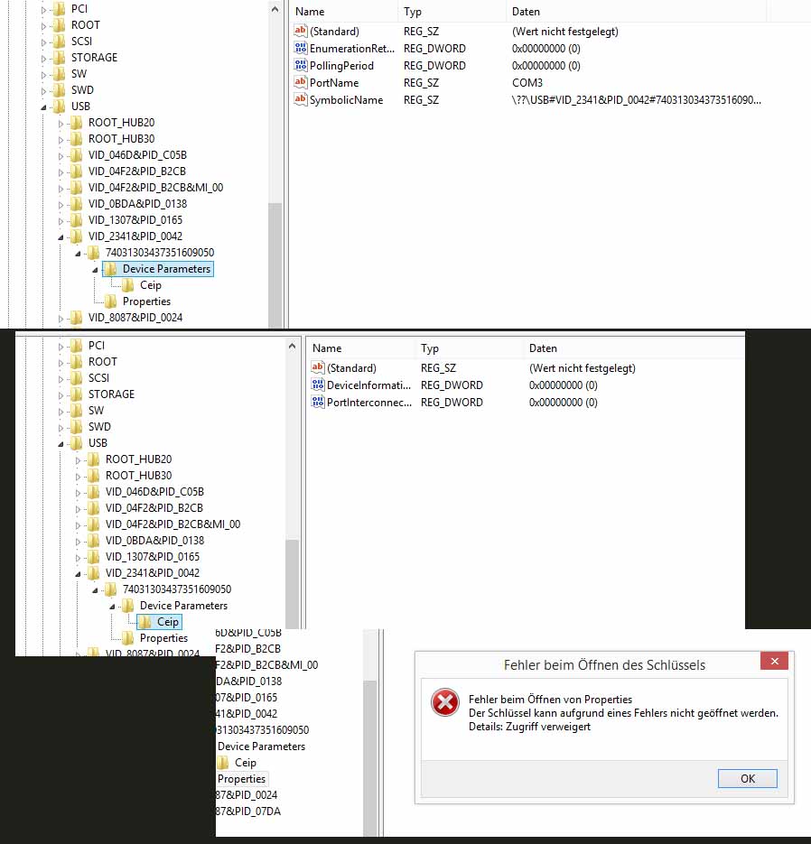Image resolution: width=811 pixels, height=844 pixels.
Task: Click the SymbolicName data path value
Action: (x=636, y=100)
